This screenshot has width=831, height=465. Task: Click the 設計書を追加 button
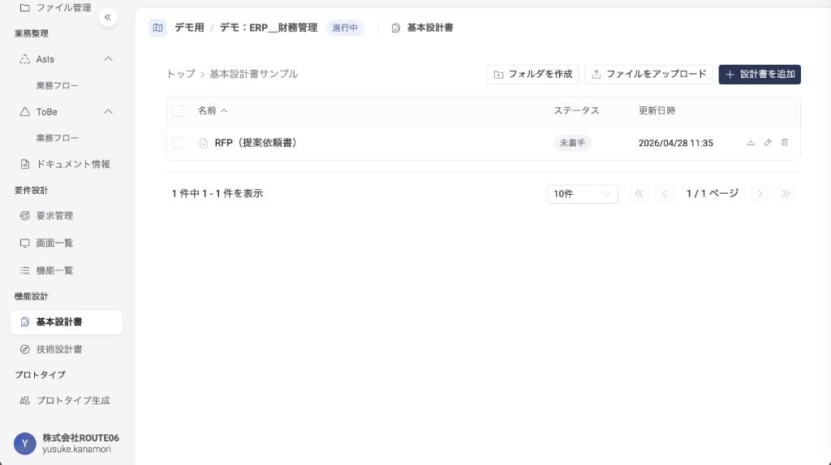point(760,74)
